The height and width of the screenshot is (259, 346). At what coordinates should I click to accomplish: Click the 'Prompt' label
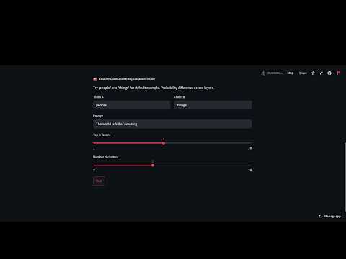98,116
